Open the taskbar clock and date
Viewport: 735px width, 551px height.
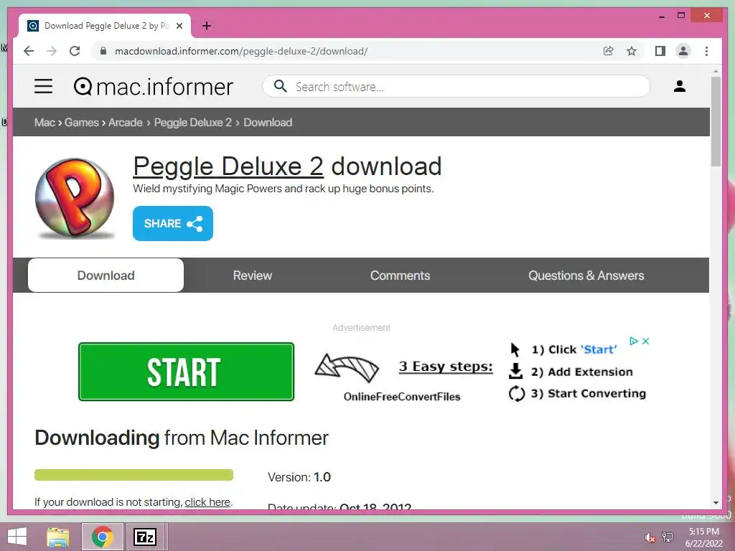pos(704,537)
